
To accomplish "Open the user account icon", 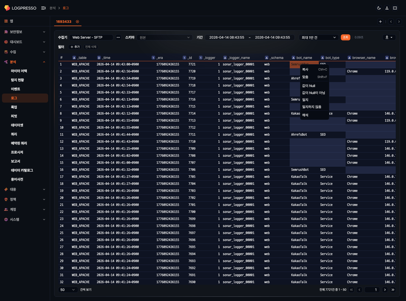I will coord(387,8).
